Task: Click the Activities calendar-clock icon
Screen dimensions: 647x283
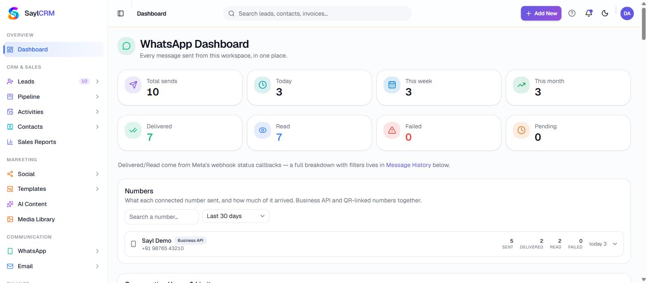Action: 10,112
